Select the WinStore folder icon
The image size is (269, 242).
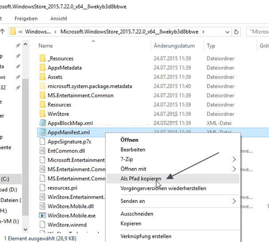click(x=43, y=114)
